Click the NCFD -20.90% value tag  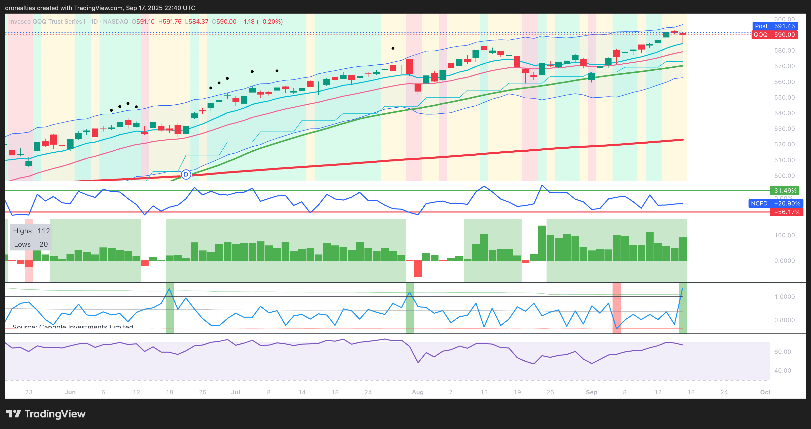click(787, 203)
